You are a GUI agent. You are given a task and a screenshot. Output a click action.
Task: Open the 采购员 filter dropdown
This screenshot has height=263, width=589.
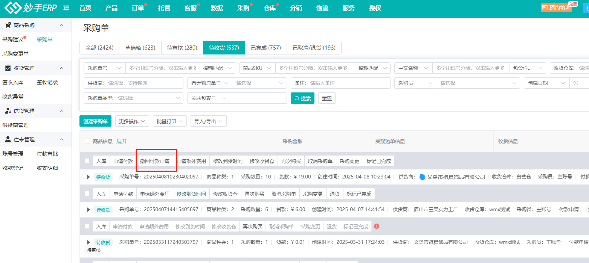click(416, 83)
